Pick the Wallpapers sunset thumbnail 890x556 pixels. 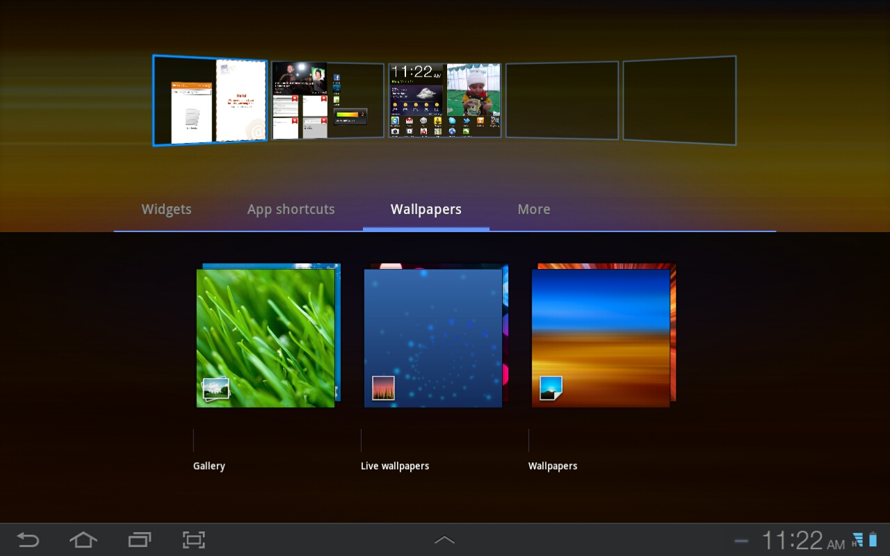pyautogui.click(x=601, y=337)
